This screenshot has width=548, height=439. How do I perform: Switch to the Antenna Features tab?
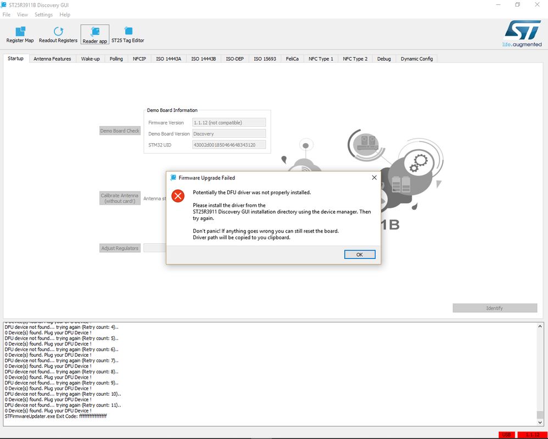point(52,59)
